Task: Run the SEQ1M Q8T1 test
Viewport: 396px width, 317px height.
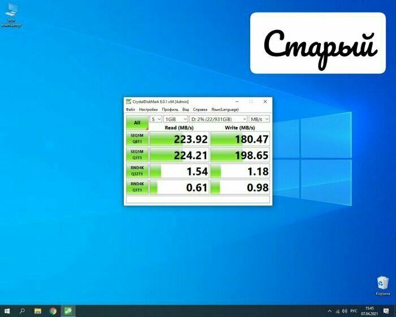Action: (x=137, y=139)
